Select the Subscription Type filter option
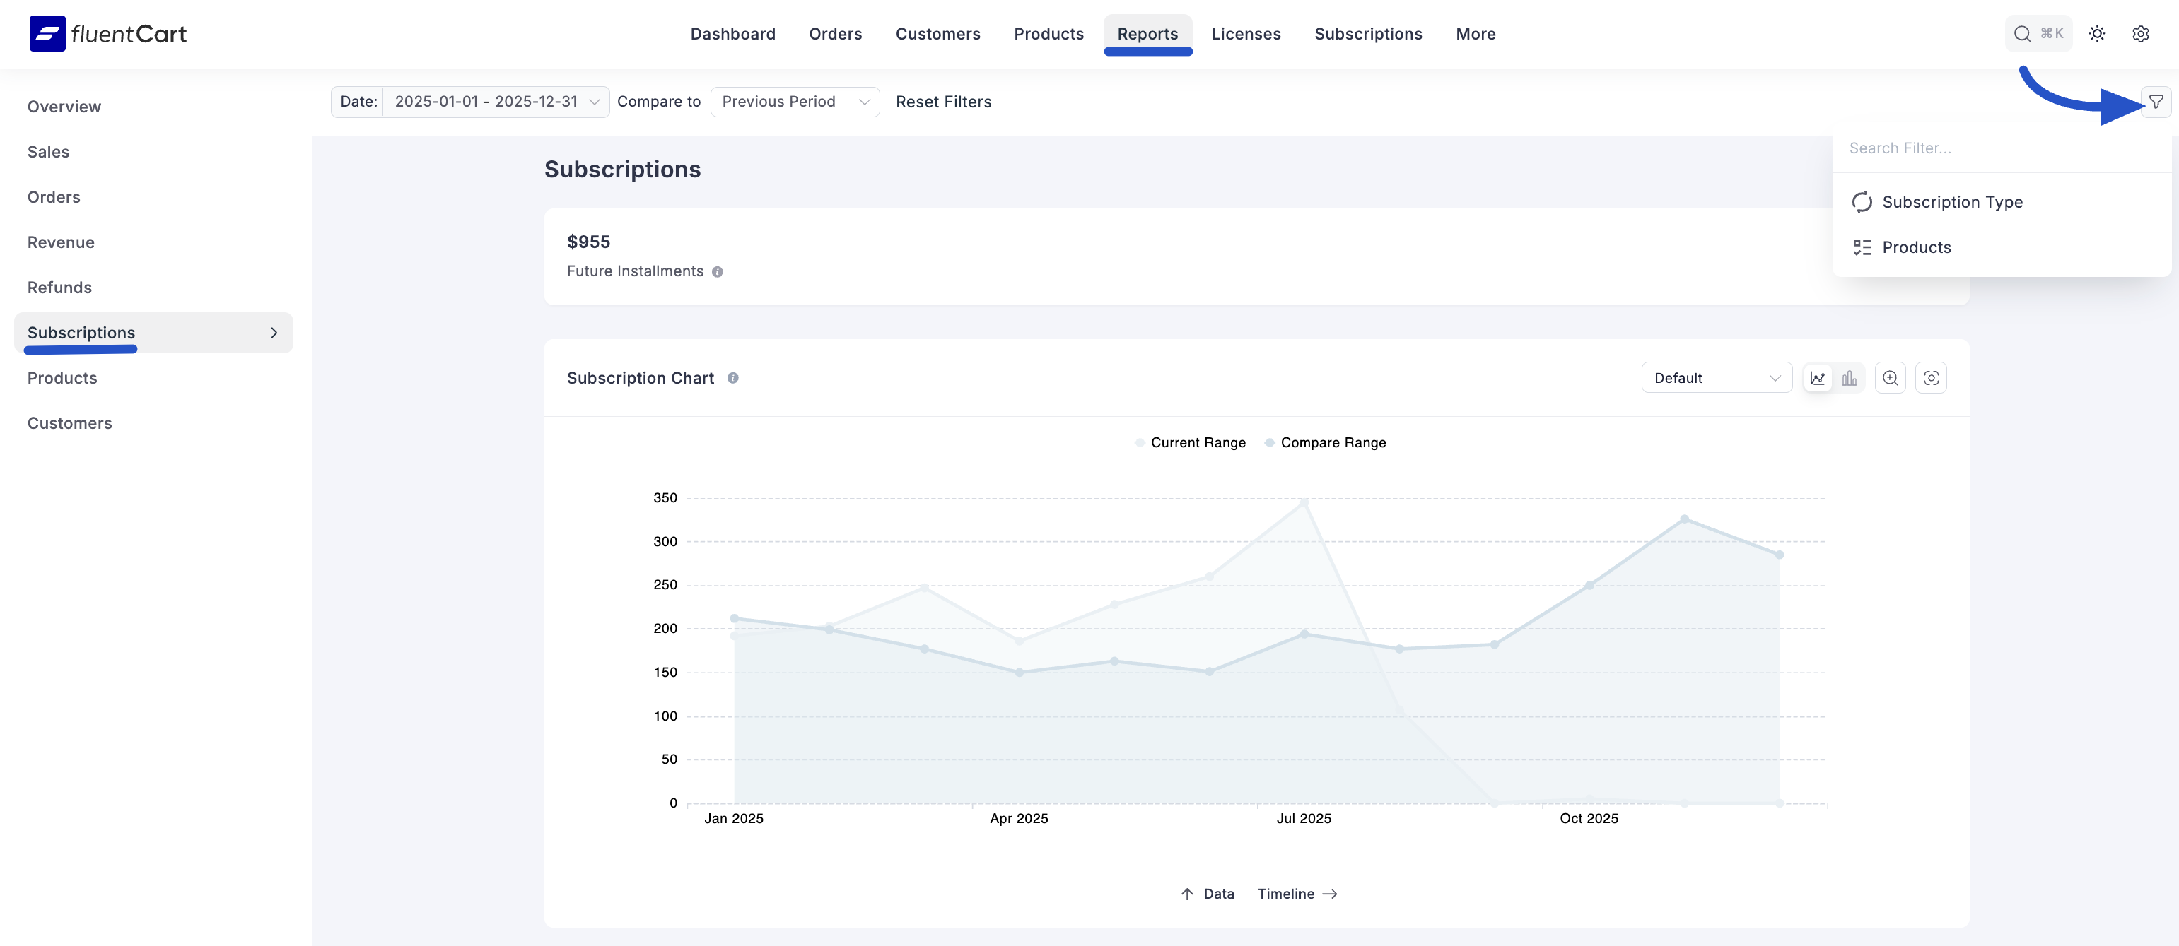This screenshot has height=946, width=2179. pos(1951,202)
